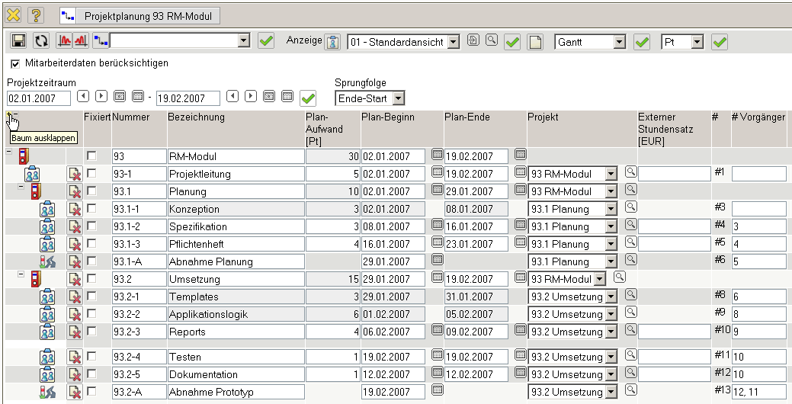
Task: Click delete icon in Projektleitung row
Action: point(75,174)
